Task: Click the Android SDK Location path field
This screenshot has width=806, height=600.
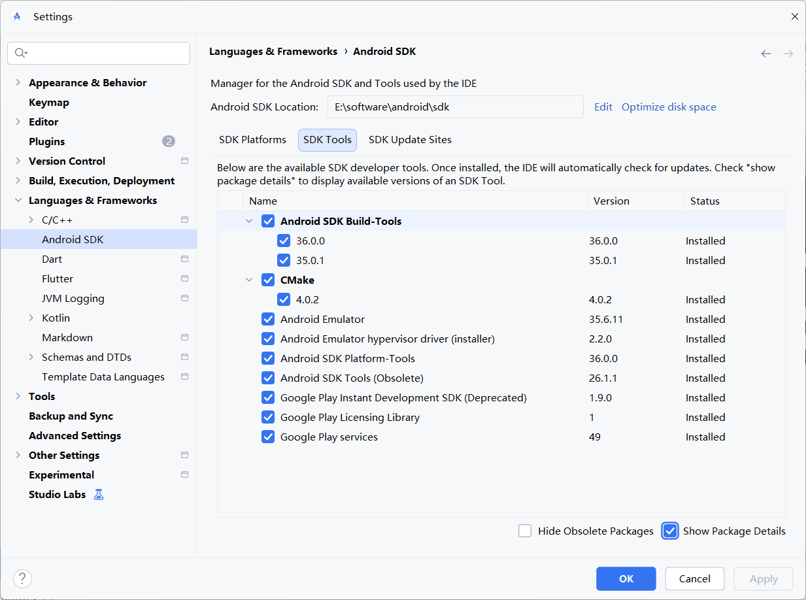Action: [456, 107]
